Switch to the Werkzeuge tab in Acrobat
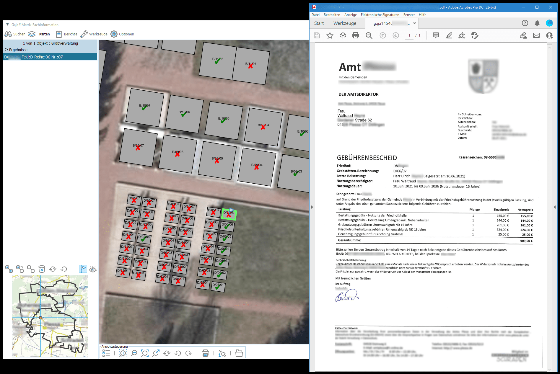This screenshot has height=374, width=560. (x=344, y=23)
